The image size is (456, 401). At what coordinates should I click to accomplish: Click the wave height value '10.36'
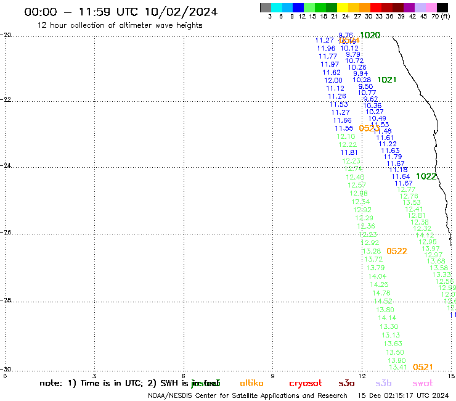click(x=372, y=105)
